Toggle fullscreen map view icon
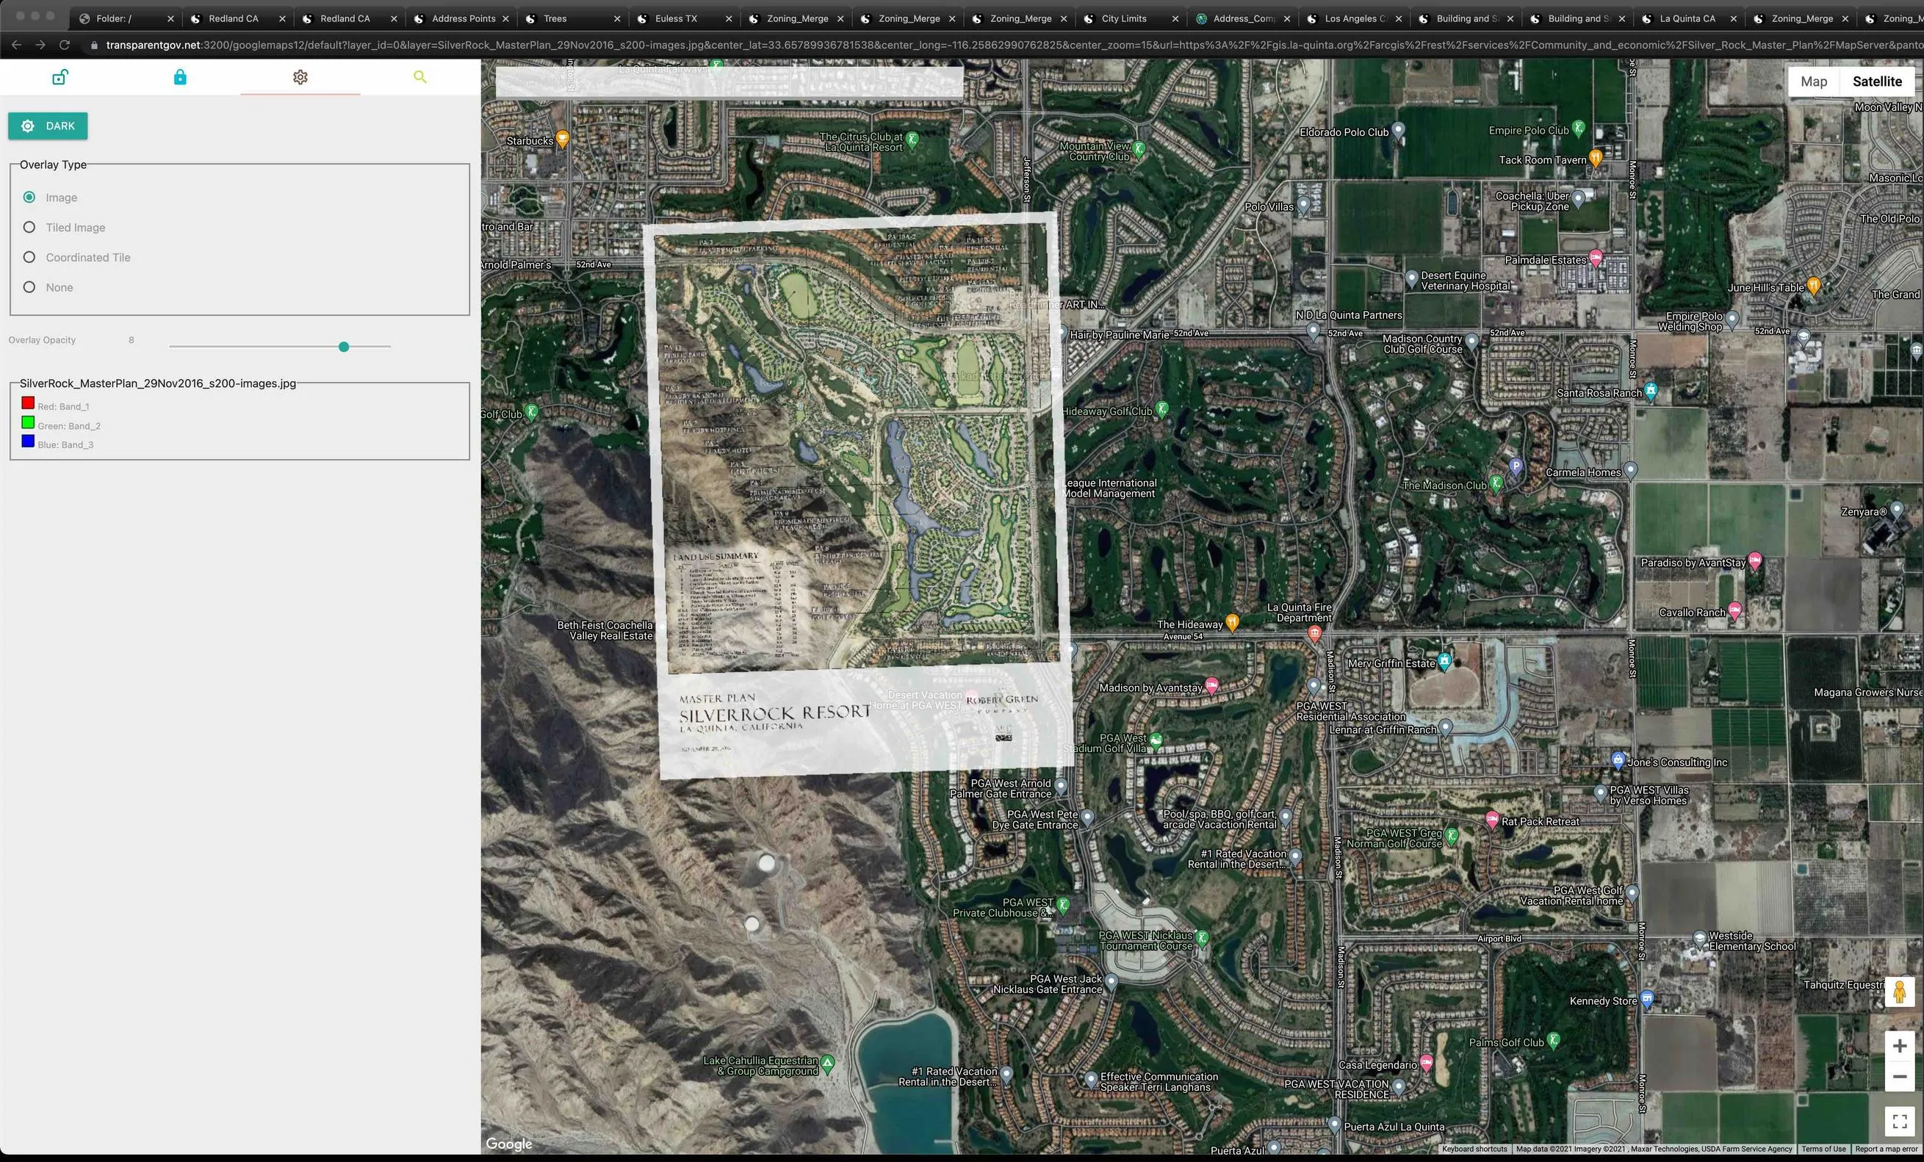 (x=1899, y=1122)
